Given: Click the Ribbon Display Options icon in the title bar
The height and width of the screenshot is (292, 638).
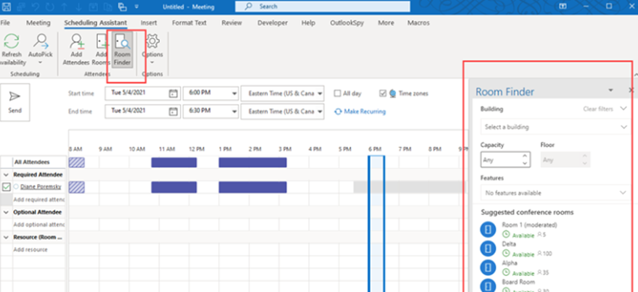Looking at the screenshot, I should [563, 7].
